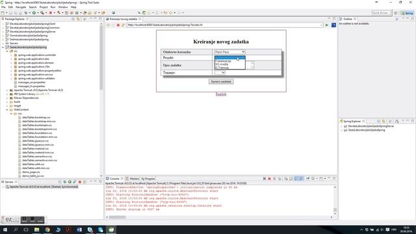This screenshot has height=234, width=416.
Task: Click the English language link
Action: click(221, 94)
